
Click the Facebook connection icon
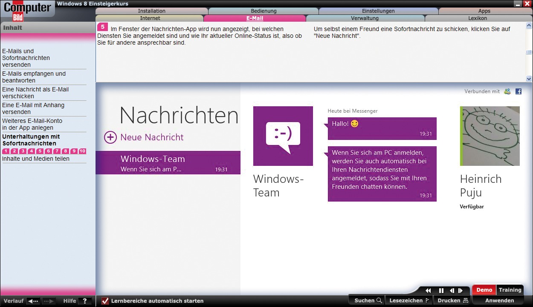(x=519, y=91)
